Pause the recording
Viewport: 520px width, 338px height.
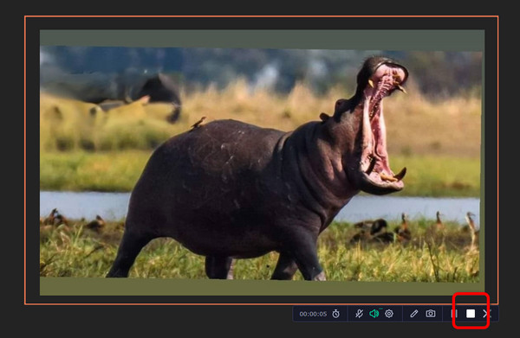coord(454,314)
